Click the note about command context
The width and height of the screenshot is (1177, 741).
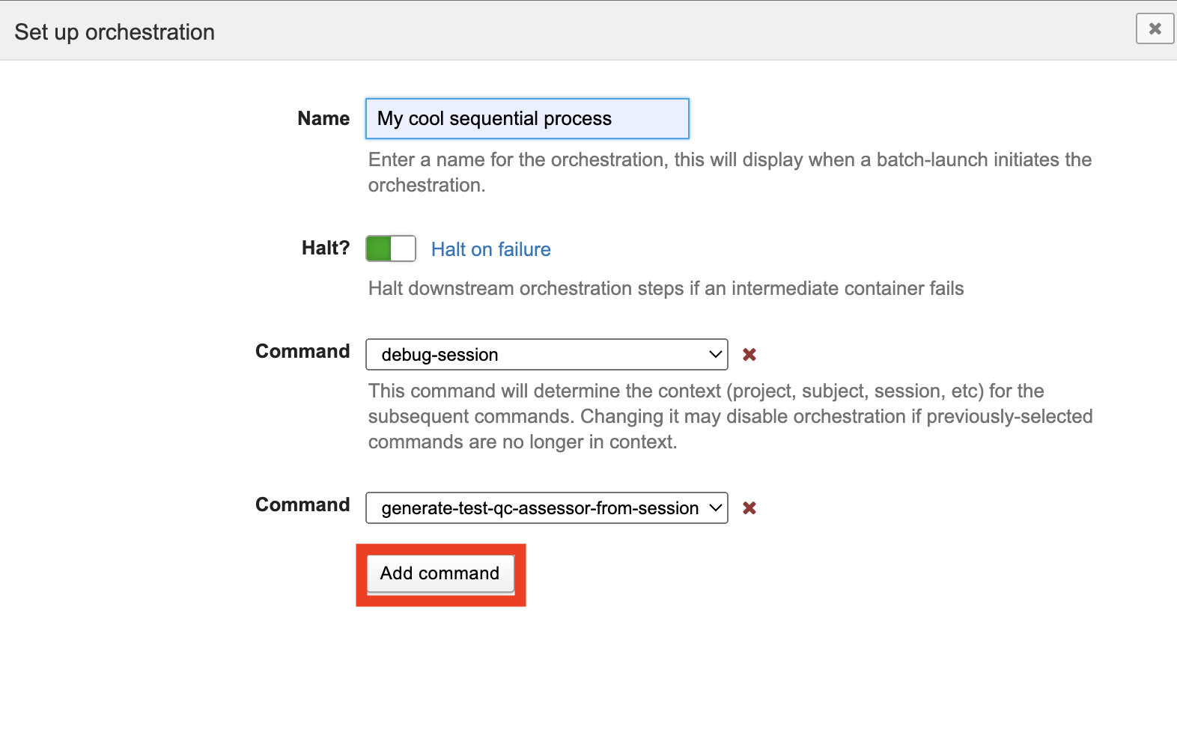pos(729,416)
